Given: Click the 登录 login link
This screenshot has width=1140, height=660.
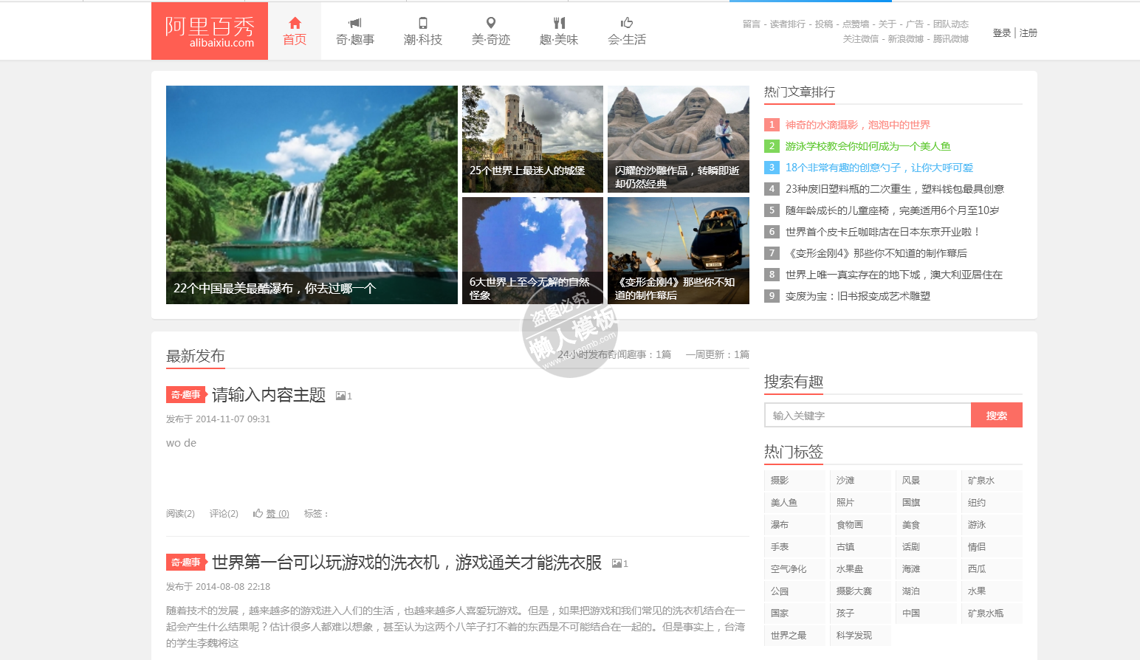Looking at the screenshot, I should [1002, 33].
